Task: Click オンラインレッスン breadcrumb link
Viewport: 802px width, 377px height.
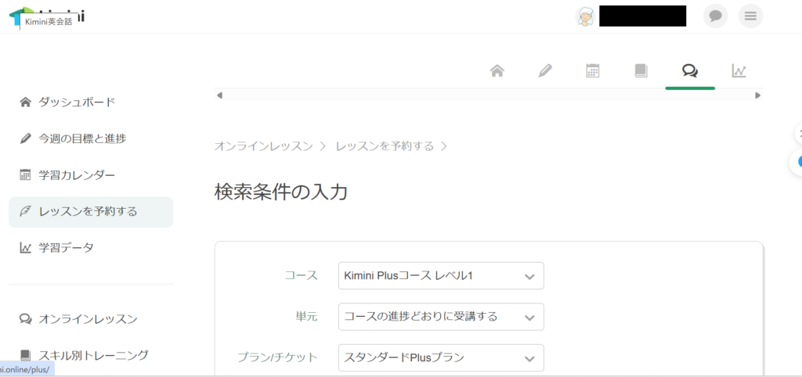Action: click(263, 146)
